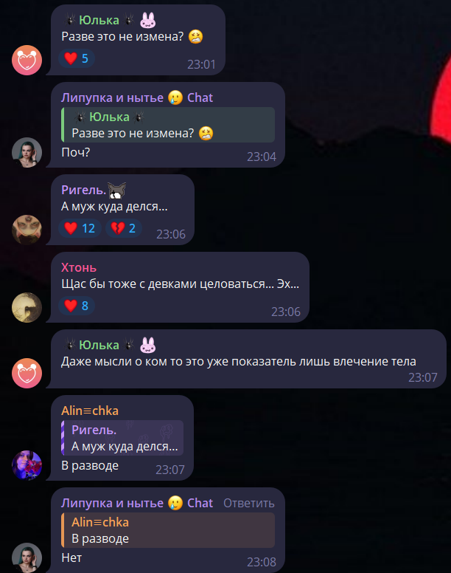Image resolution: width=451 pixels, height=573 pixels.
Task: Jump to quoted Ригель message in Alin≡chka's reply
Action: pyautogui.click(x=122, y=438)
